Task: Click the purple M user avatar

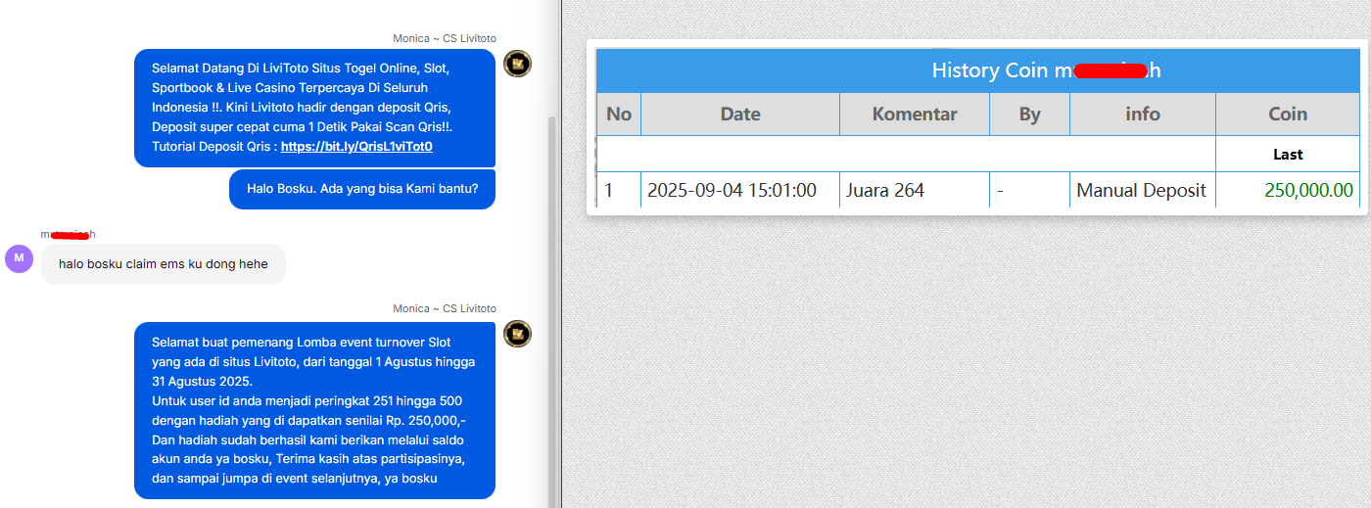Action: pos(20,258)
